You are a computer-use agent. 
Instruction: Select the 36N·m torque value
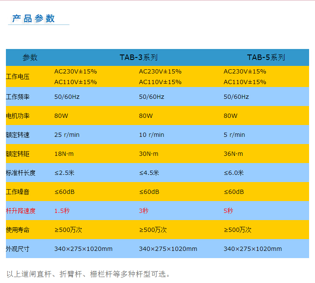pyautogui.click(x=233, y=154)
